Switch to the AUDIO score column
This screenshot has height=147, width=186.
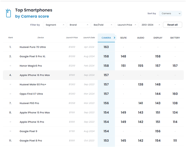pyautogui.click(x=141, y=38)
